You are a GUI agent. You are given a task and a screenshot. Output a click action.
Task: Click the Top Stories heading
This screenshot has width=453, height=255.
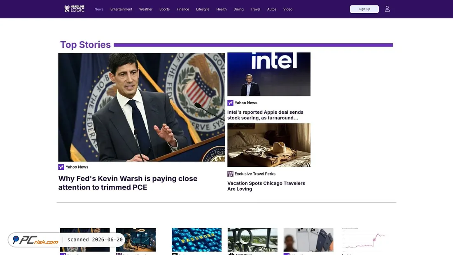85,45
